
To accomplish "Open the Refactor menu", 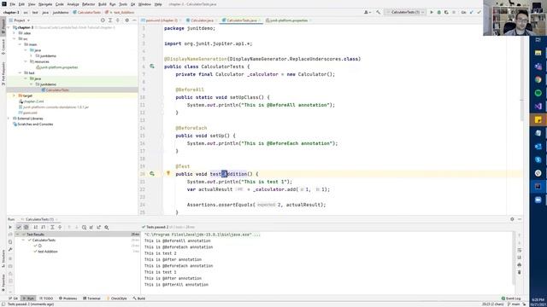I will click(88, 4).
